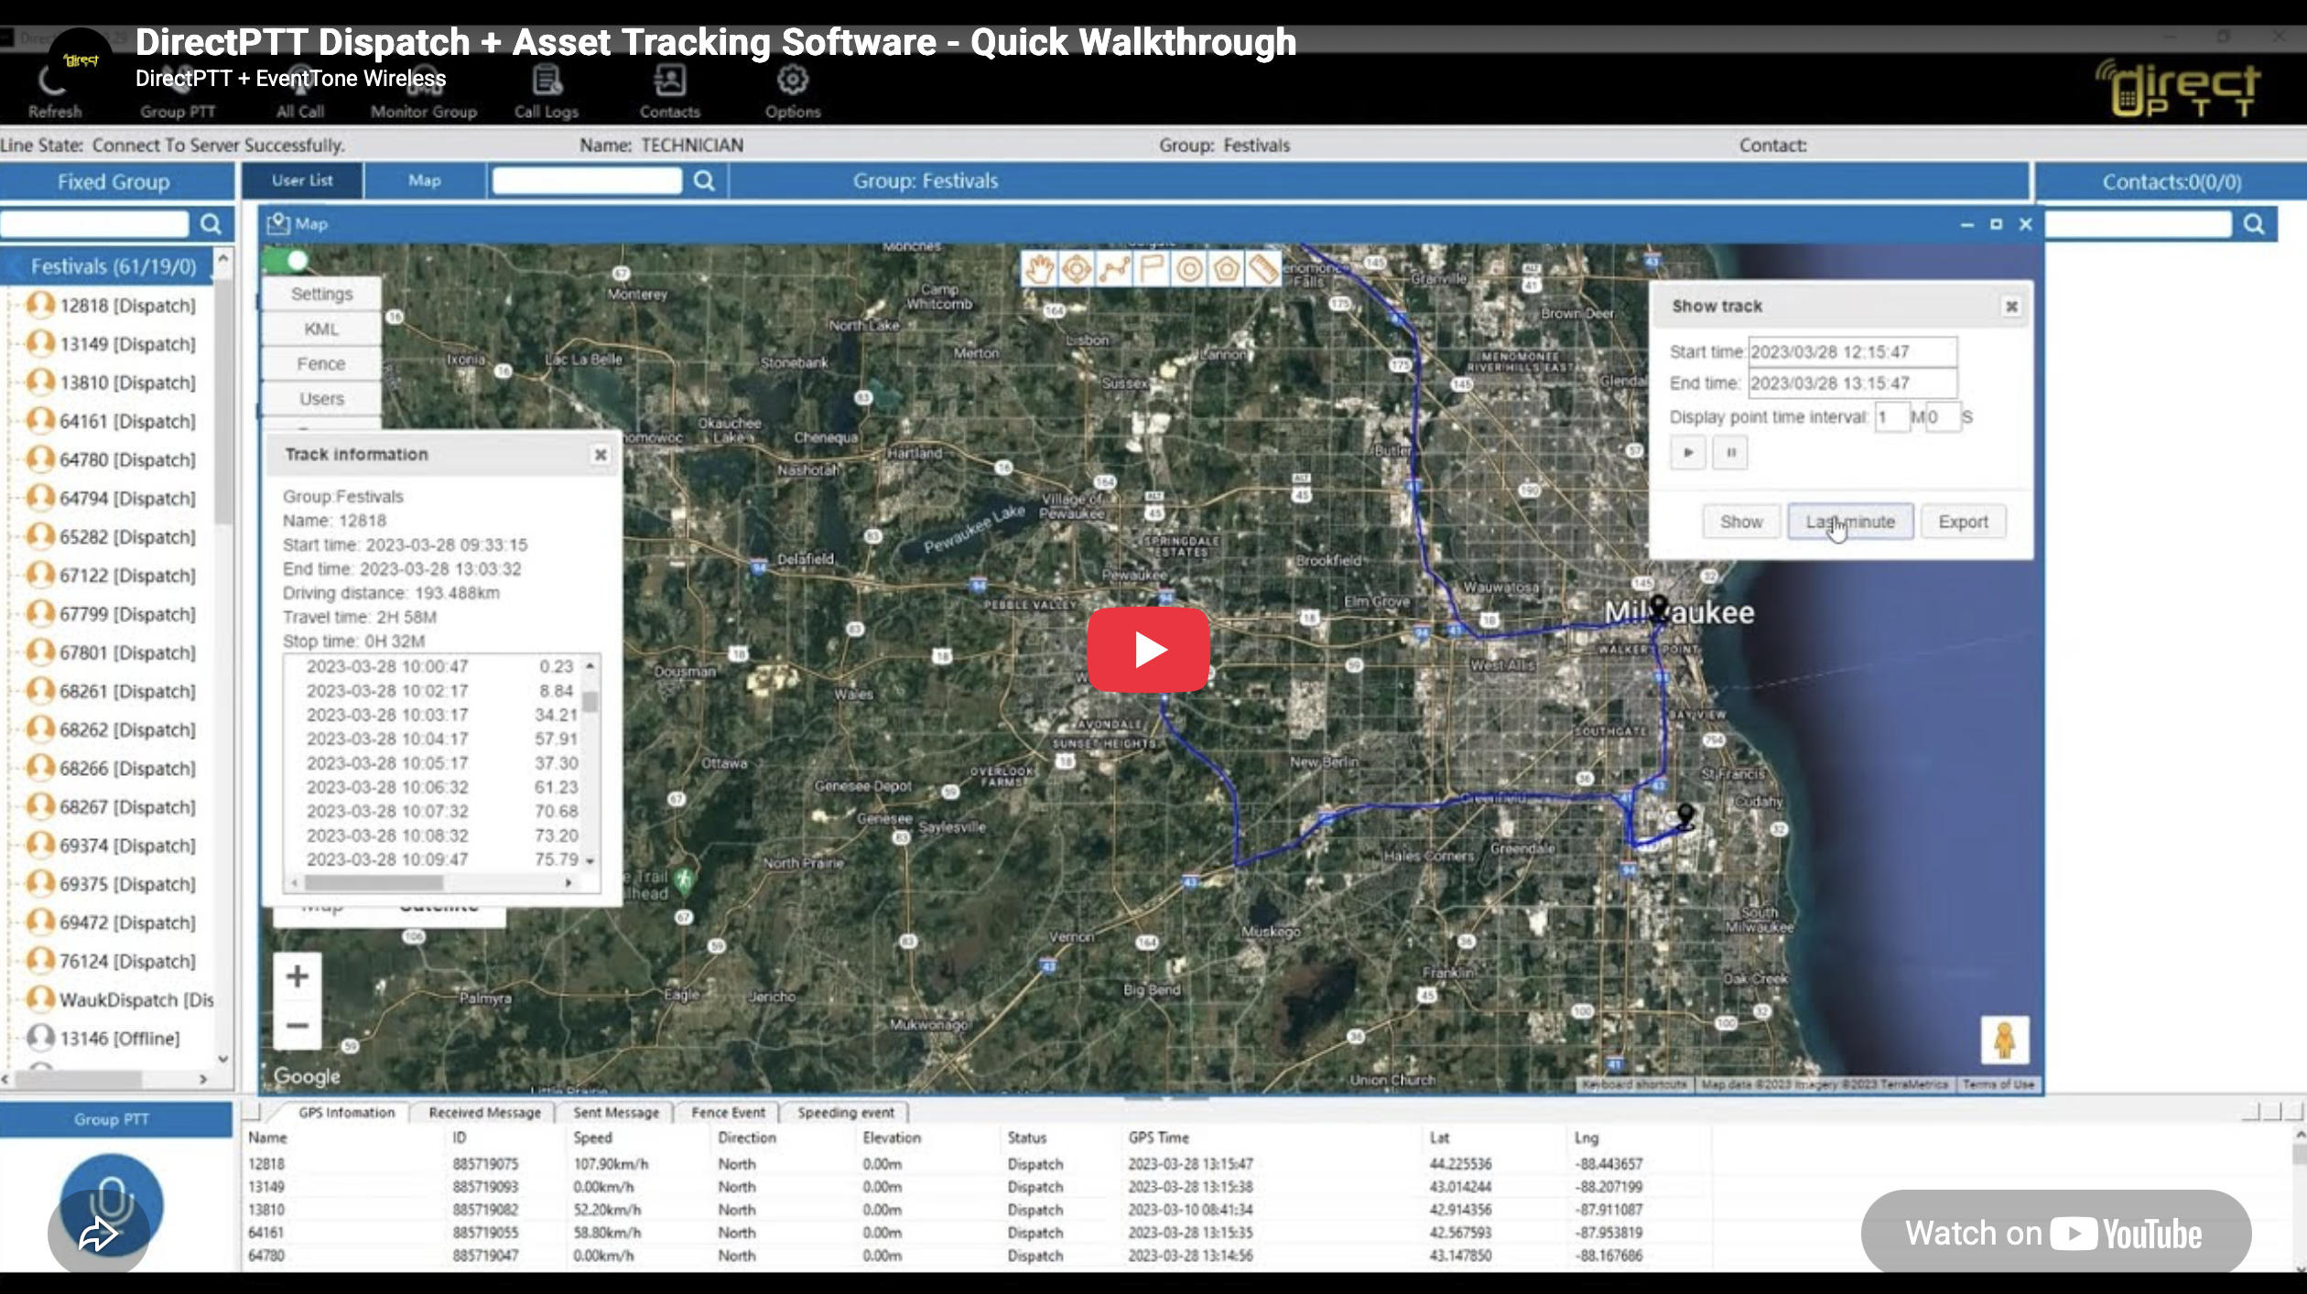
Task: Click the microphone push-to-talk button
Action: [112, 1206]
